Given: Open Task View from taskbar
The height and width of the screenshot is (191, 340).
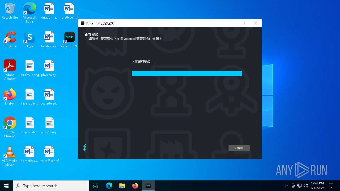Looking at the screenshot, I should [x=96, y=186].
